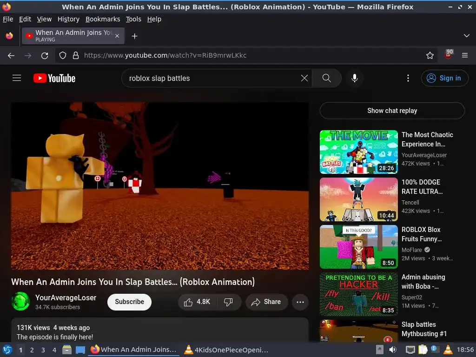Open the Help menu
This screenshot has height=357, width=476.
coord(154,19)
